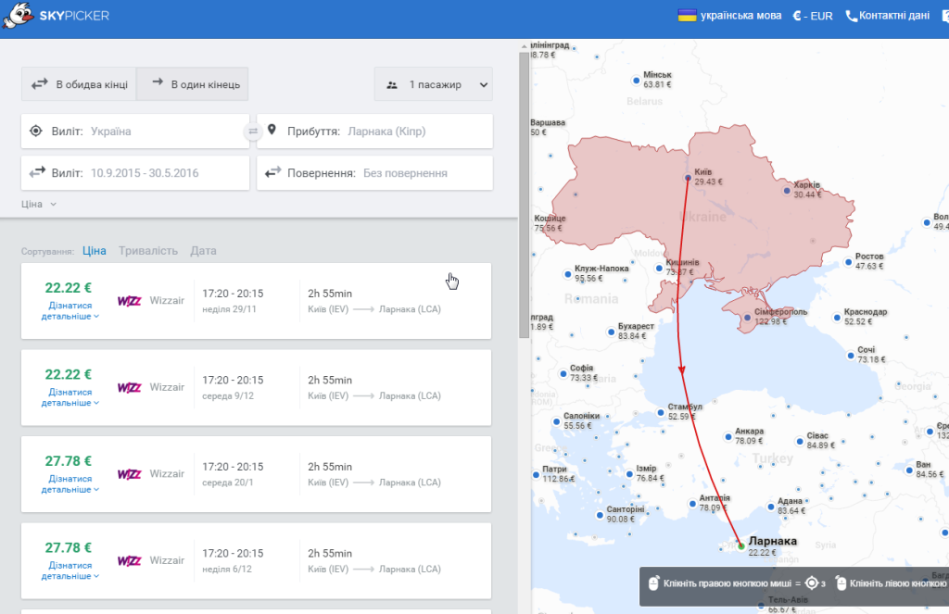949x614 pixels.
Task: Click the Адана 83.64 € map label
Action: pyautogui.click(x=791, y=506)
